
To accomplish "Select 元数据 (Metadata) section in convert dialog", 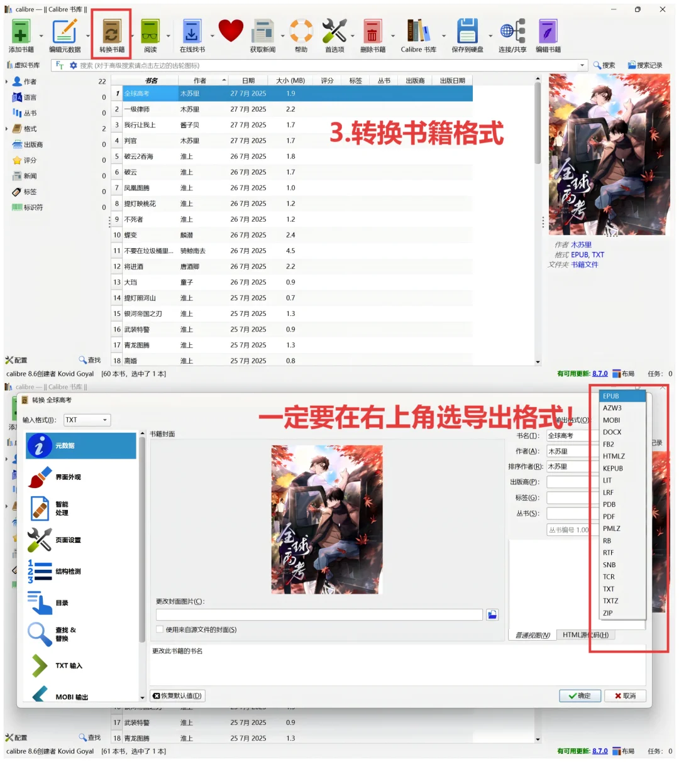I will pos(81,445).
